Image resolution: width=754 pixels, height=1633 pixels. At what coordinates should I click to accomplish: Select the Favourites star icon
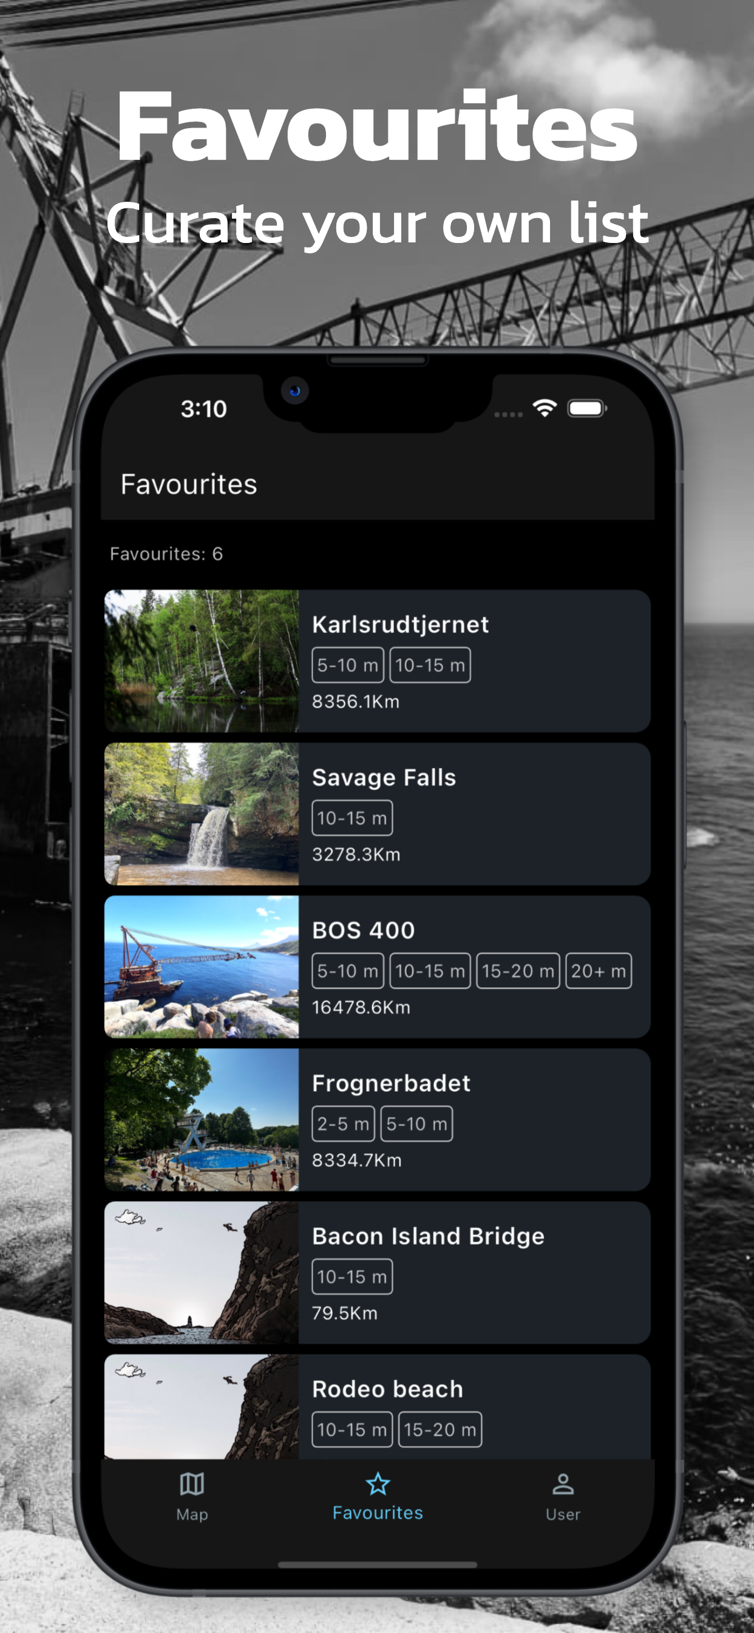[x=378, y=1484]
